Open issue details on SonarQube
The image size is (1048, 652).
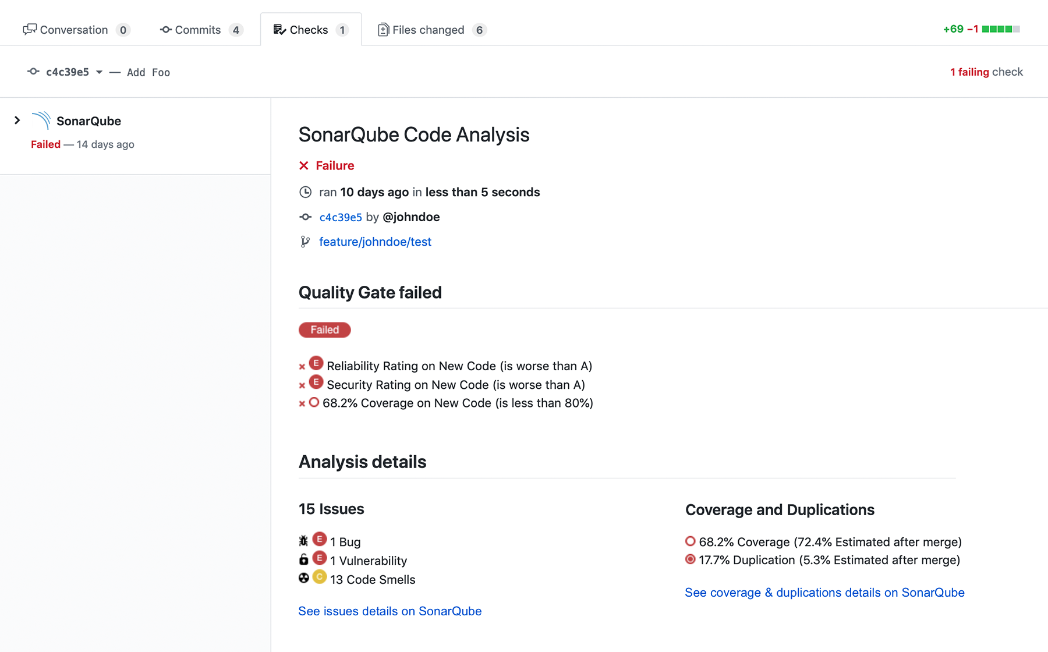pyautogui.click(x=390, y=611)
